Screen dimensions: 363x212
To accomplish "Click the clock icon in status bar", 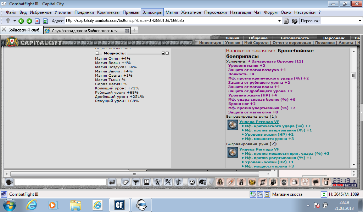I will pos(253,194).
